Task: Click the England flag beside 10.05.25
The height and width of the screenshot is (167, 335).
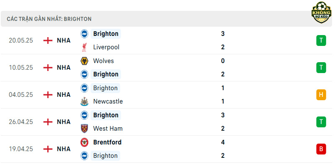Action: pyautogui.click(x=48, y=68)
